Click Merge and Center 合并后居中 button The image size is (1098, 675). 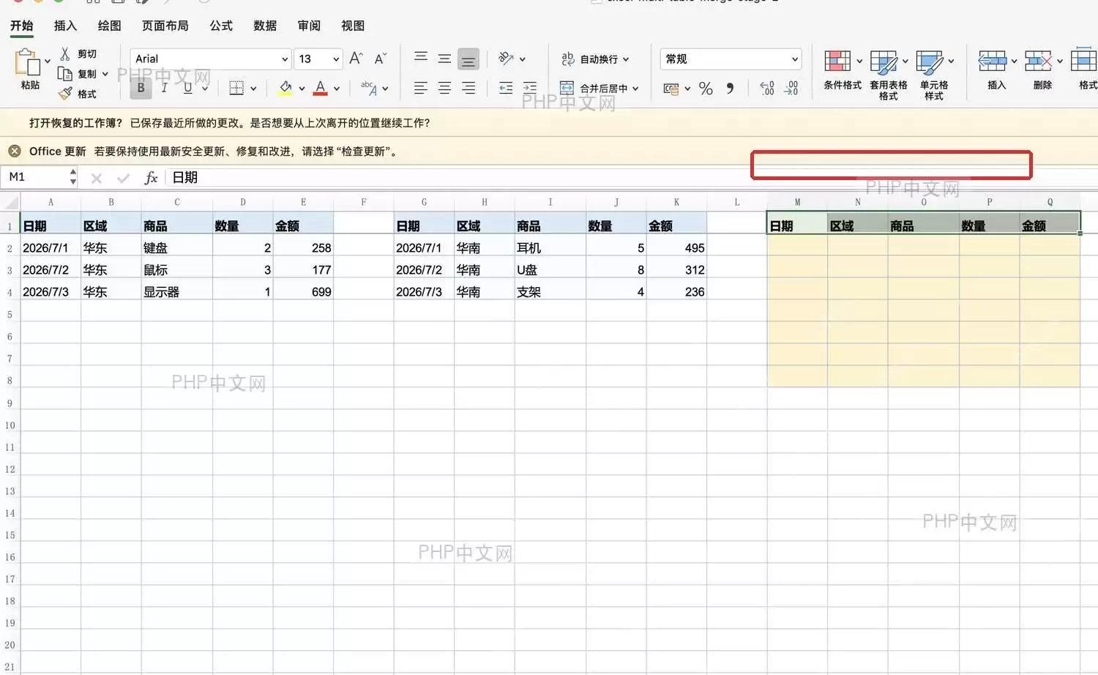click(594, 88)
